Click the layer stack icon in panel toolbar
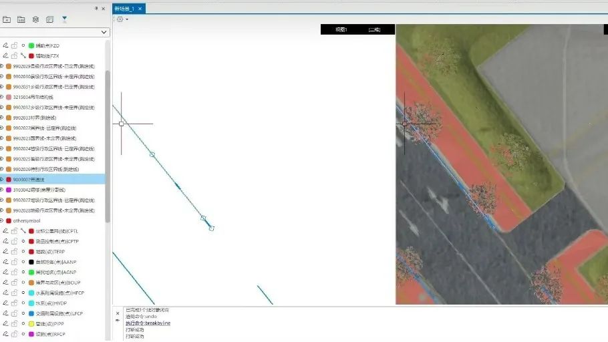The height and width of the screenshot is (342, 608). point(35,19)
